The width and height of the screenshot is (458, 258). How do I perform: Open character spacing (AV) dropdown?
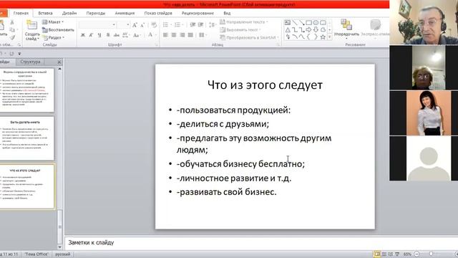(x=126, y=35)
